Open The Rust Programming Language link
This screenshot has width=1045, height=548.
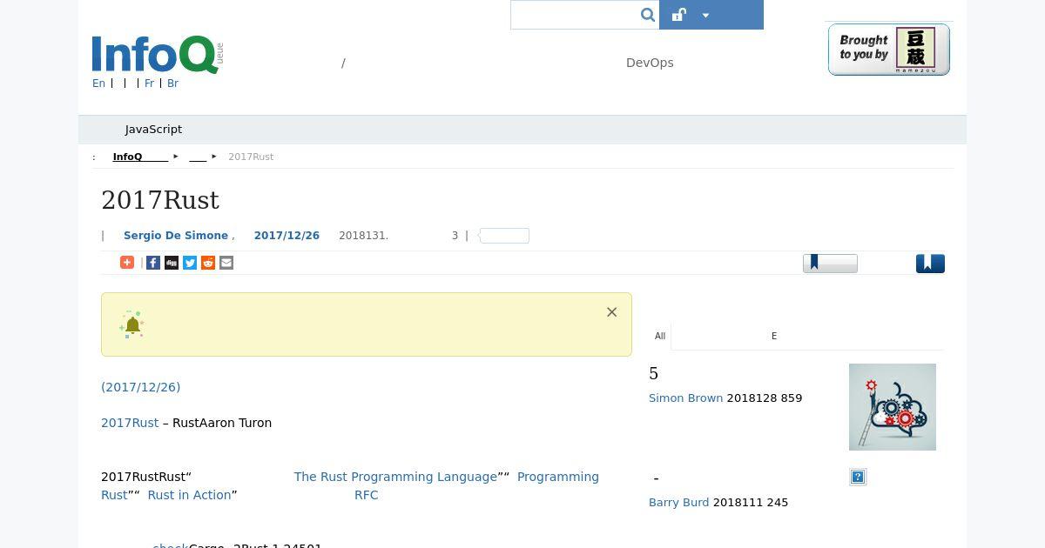395,477
